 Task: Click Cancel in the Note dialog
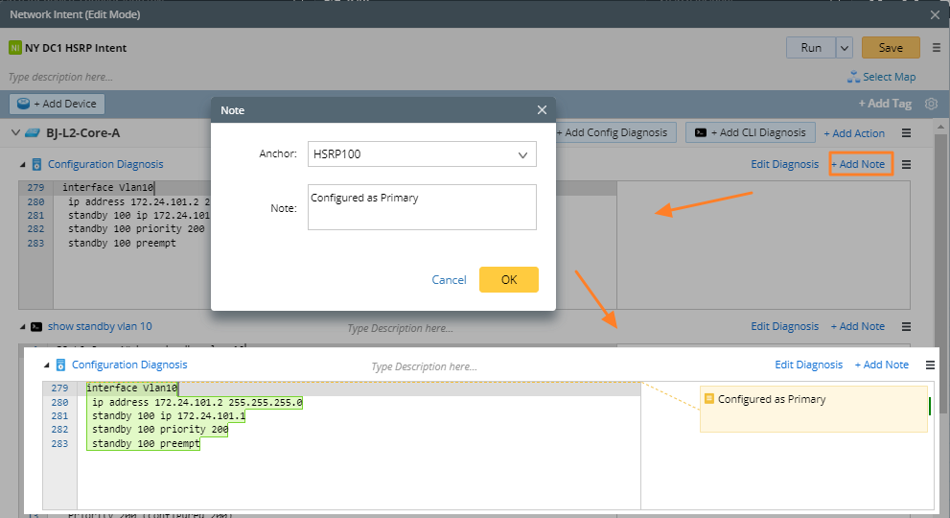point(449,279)
